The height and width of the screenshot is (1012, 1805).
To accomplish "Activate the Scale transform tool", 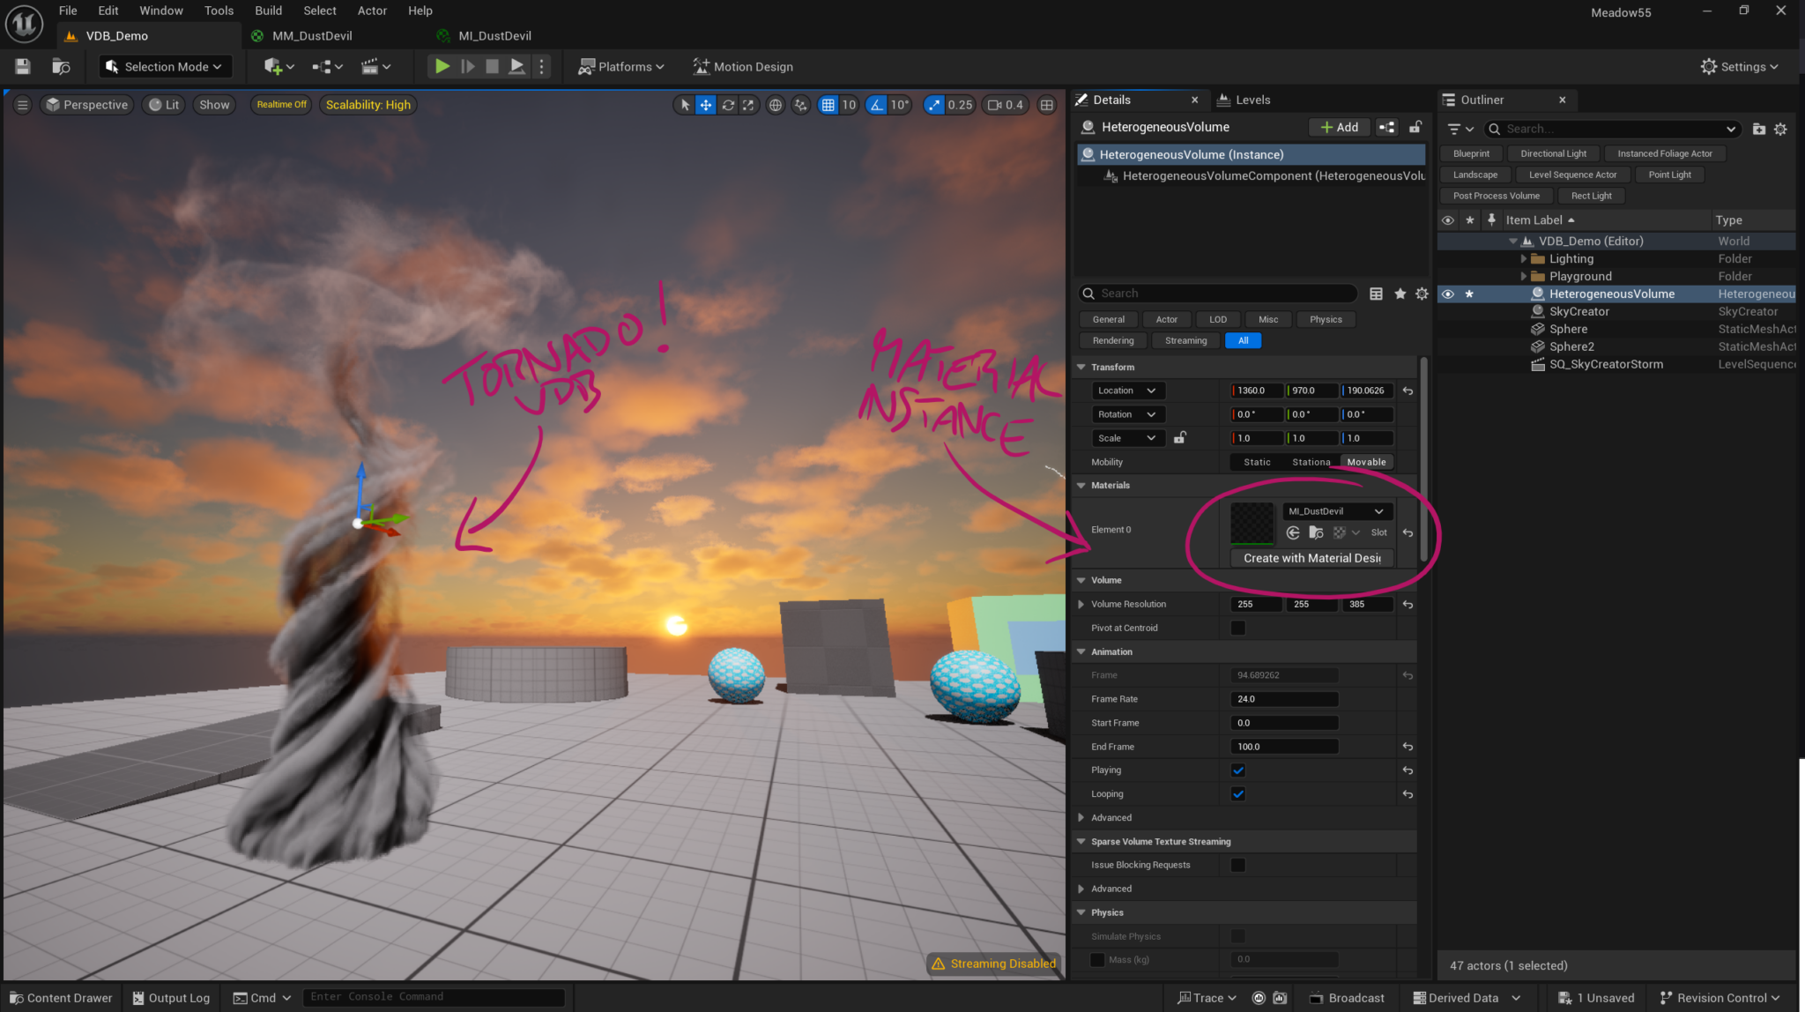I will [748, 104].
